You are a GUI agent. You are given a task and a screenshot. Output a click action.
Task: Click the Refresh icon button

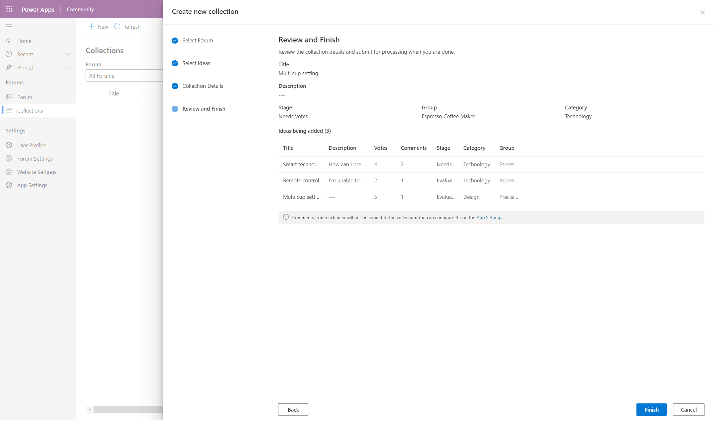click(117, 26)
